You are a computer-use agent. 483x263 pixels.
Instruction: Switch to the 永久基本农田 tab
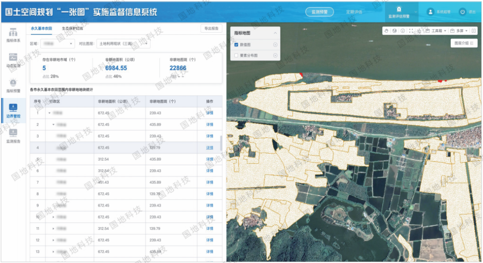tap(41, 28)
